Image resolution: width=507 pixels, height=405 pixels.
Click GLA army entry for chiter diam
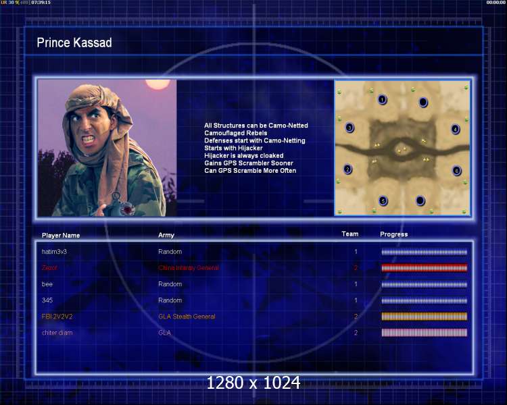[x=164, y=333]
